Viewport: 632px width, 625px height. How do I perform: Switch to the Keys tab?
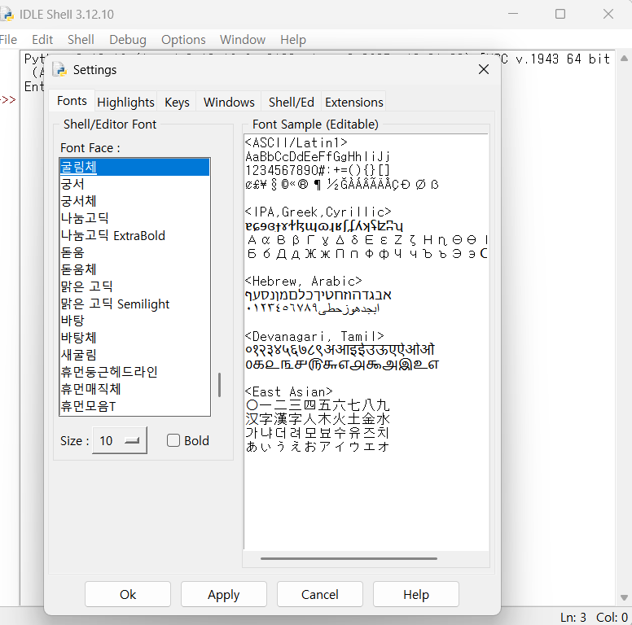[177, 103]
